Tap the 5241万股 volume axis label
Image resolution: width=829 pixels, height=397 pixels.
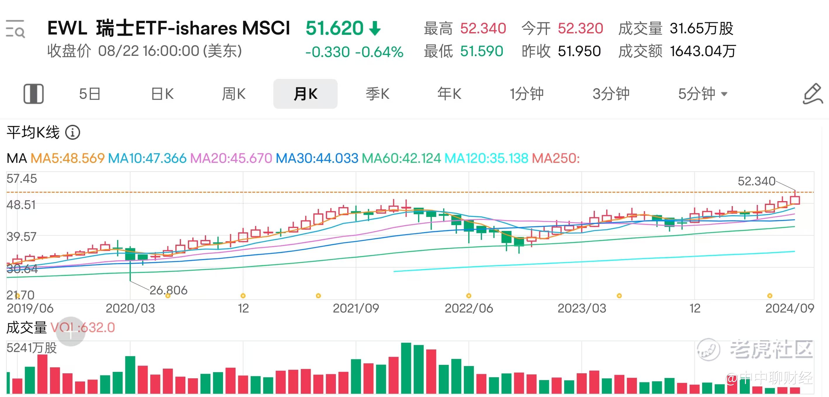(32, 348)
